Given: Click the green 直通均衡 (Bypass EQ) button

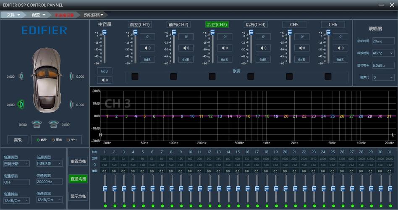Looking at the screenshot, I should (x=78, y=179).
